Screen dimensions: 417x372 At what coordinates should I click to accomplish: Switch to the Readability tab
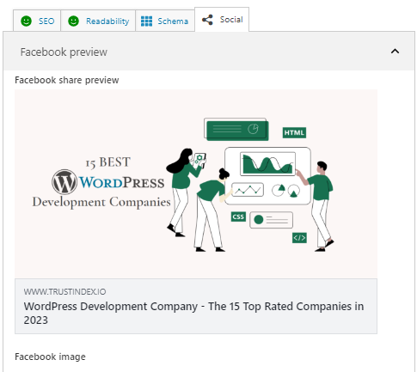tap(98, 21)
